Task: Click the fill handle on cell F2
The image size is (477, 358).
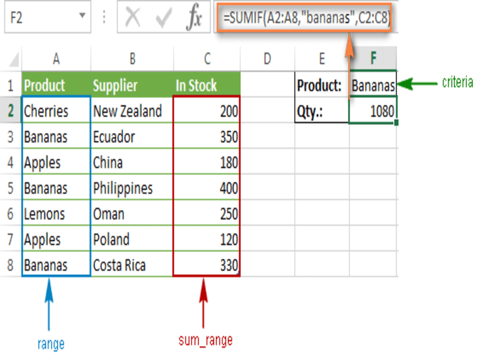Action: 396,123
